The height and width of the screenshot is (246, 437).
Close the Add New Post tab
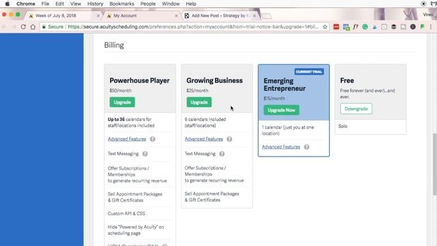tap(254, 16)
